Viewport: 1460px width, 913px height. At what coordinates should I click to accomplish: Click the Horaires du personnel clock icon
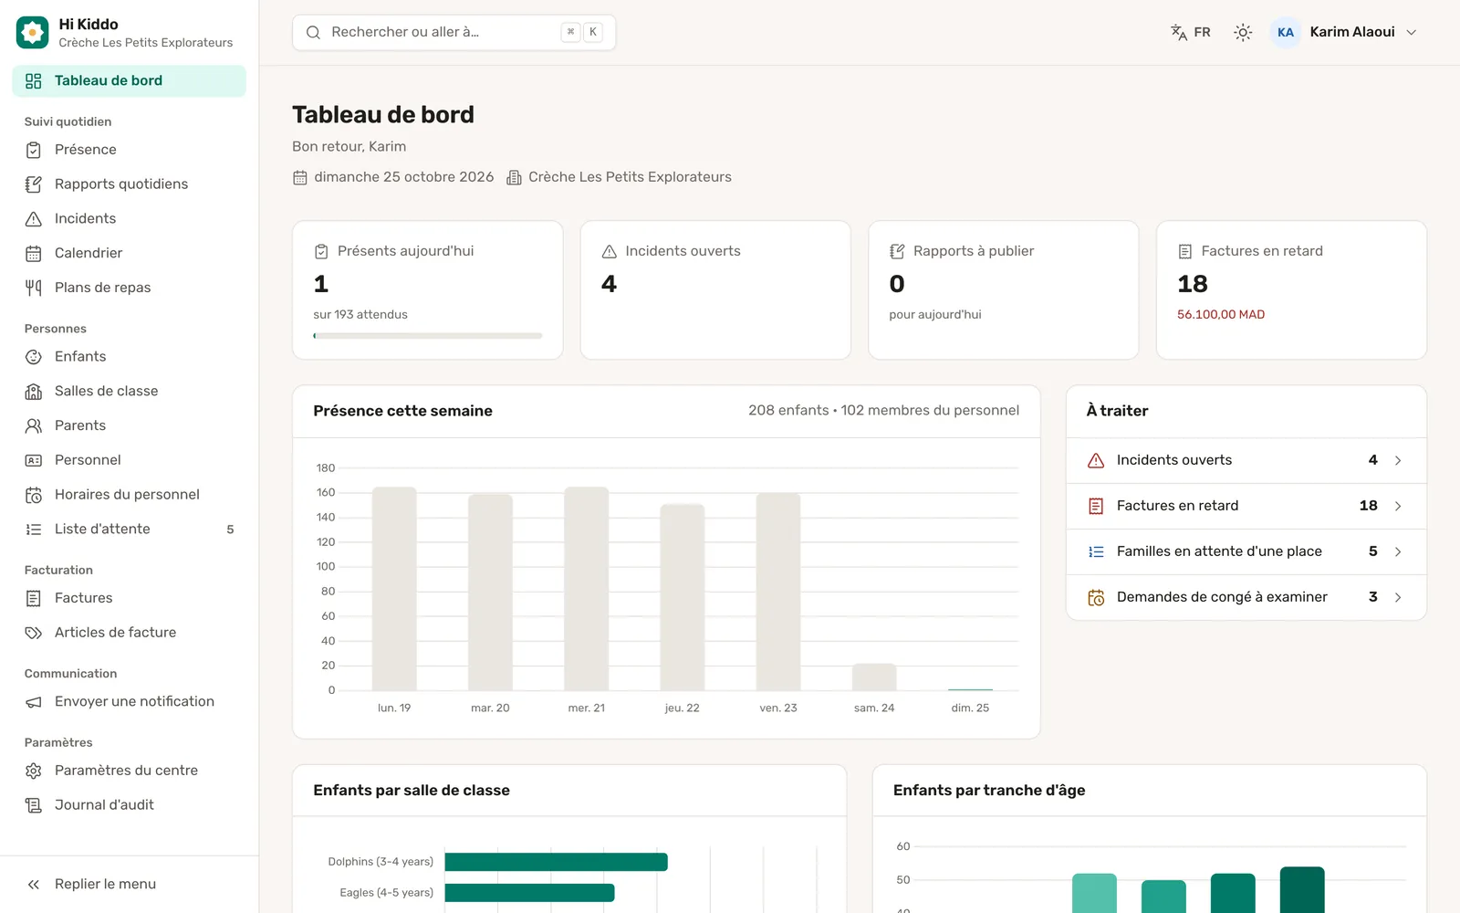click(34, 495)
